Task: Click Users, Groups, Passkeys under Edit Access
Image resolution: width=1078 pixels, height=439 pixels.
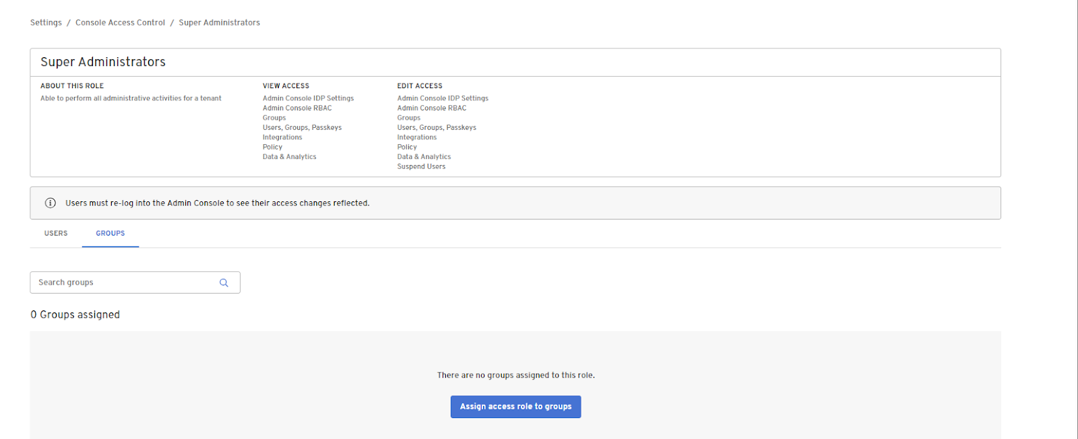Action: [x=437, y=127]
